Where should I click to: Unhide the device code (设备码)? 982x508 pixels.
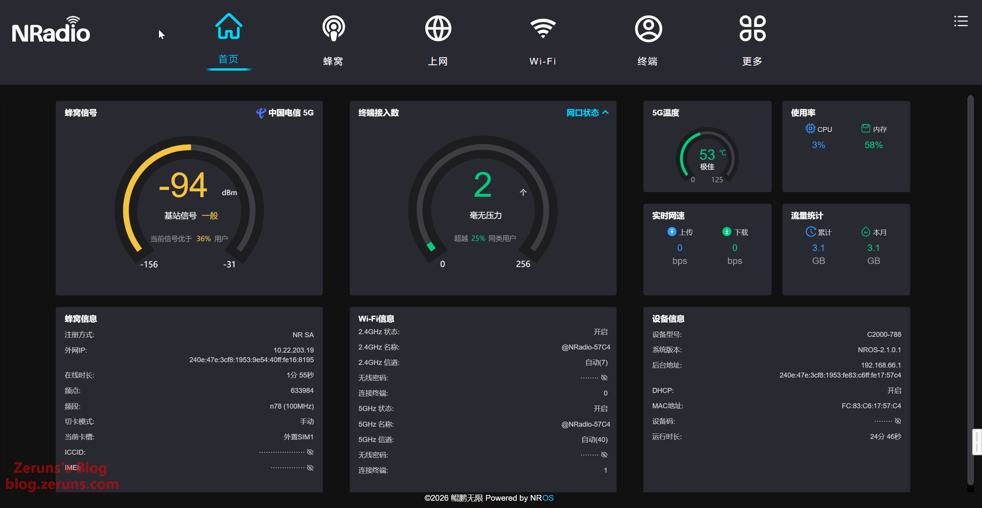point(898,421)
